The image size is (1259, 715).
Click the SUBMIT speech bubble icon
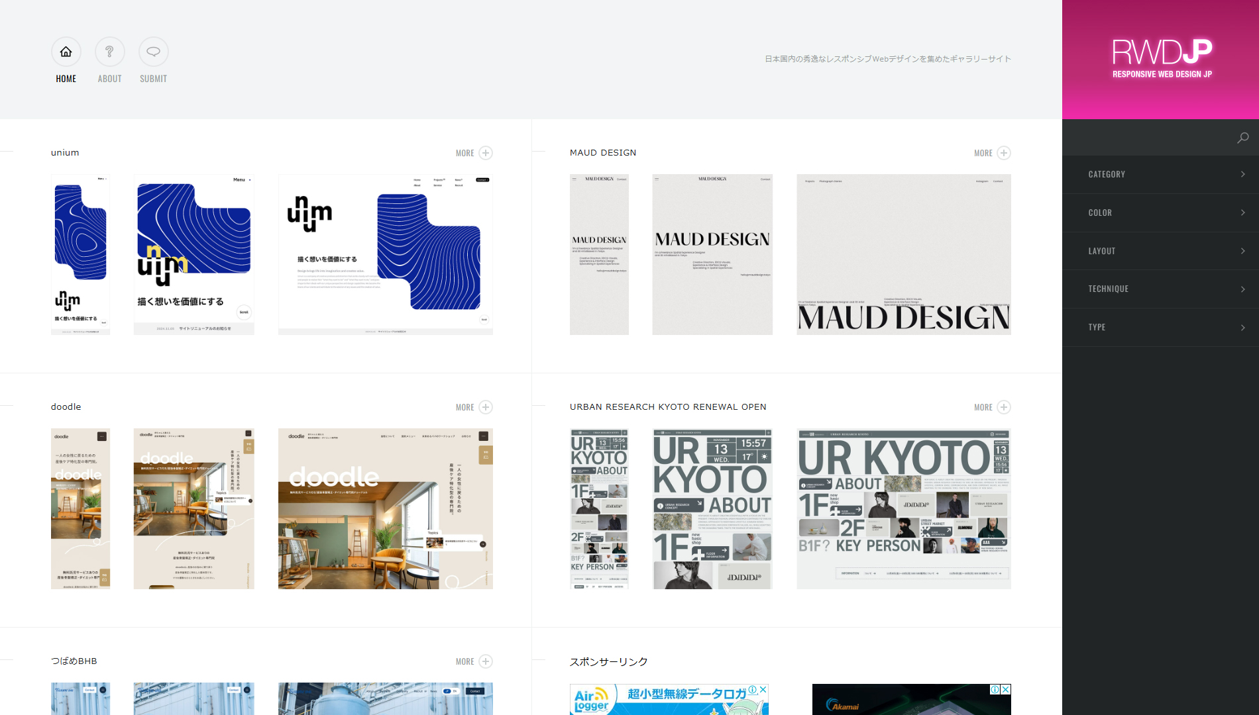[x=154, y=52]
